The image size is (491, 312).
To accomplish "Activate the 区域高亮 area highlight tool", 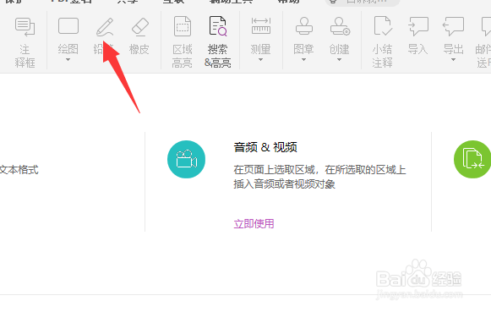I will (183, 42).
